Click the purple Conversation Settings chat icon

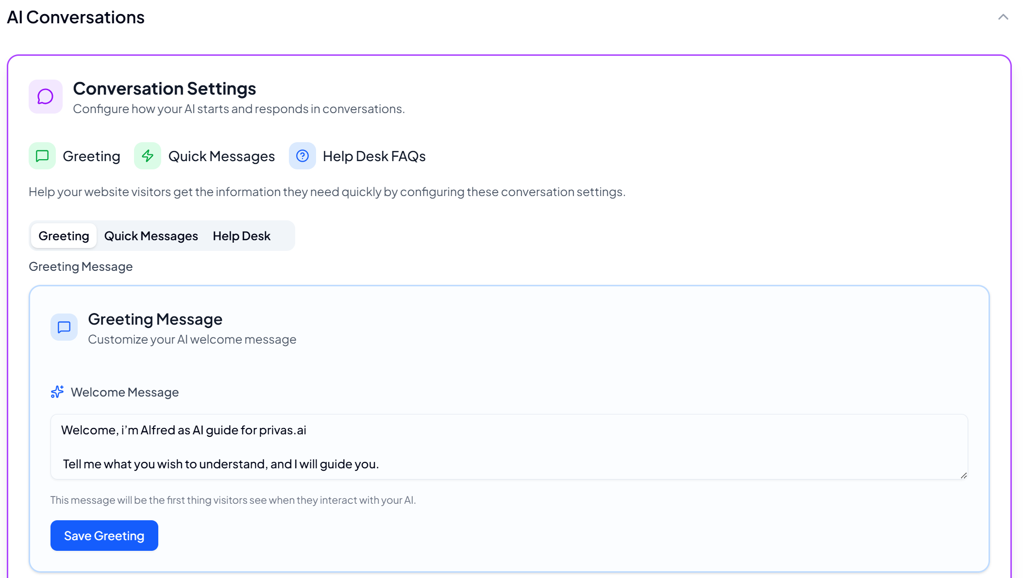(46, 97)
